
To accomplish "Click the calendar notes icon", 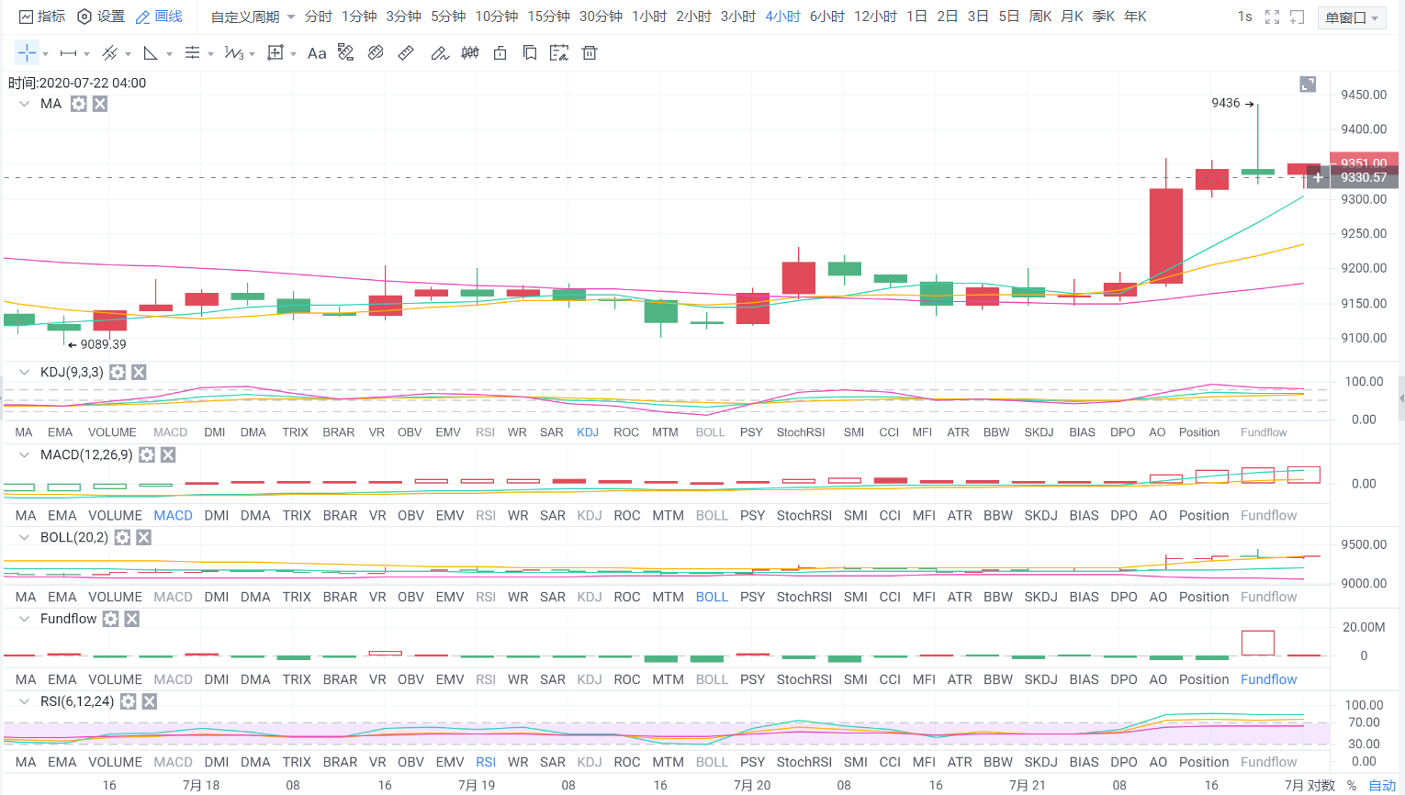I will point(558,53).
